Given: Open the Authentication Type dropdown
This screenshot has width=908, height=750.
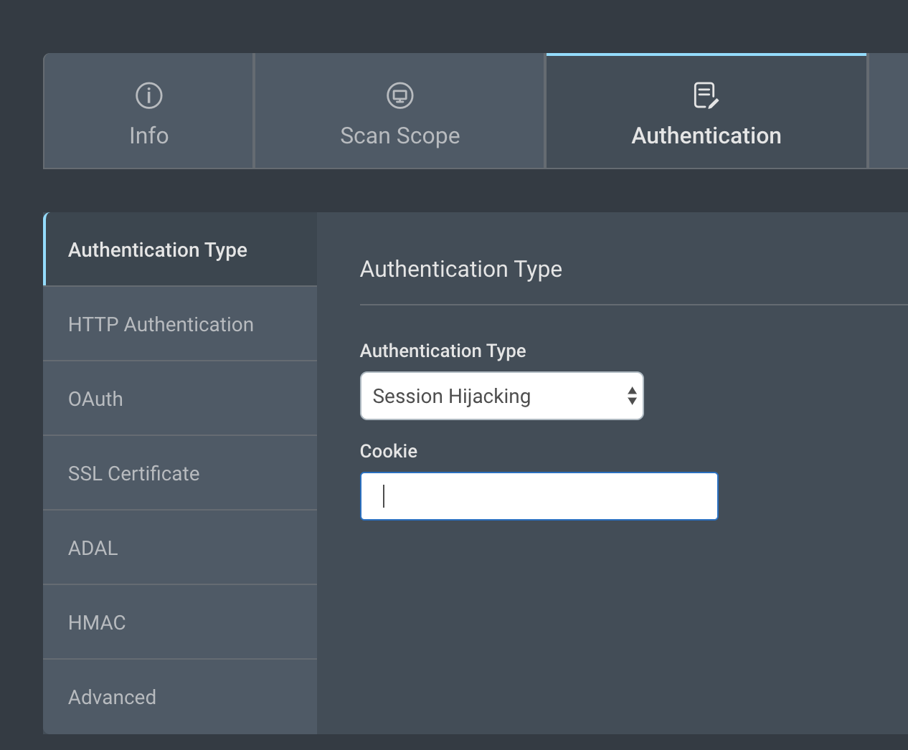Looking at the screenshot, I should coord(501,396).
